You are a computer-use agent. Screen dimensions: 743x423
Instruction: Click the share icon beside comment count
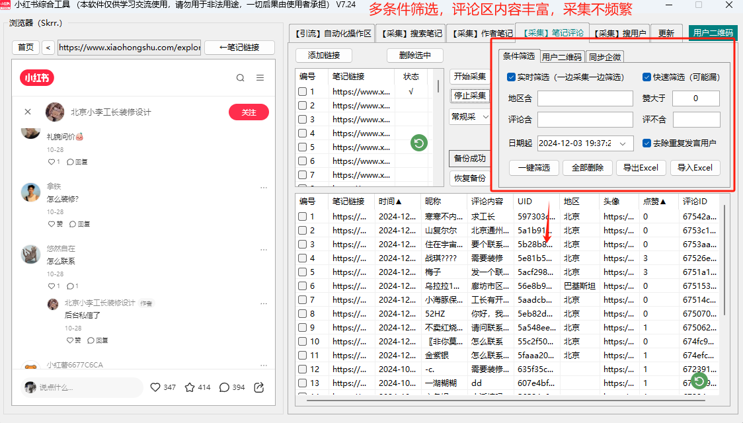point(259,387)
